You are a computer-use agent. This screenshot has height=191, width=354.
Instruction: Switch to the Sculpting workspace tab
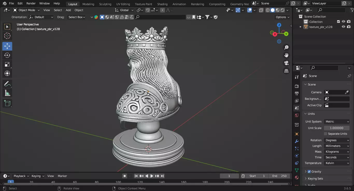(x=105, y=4)
